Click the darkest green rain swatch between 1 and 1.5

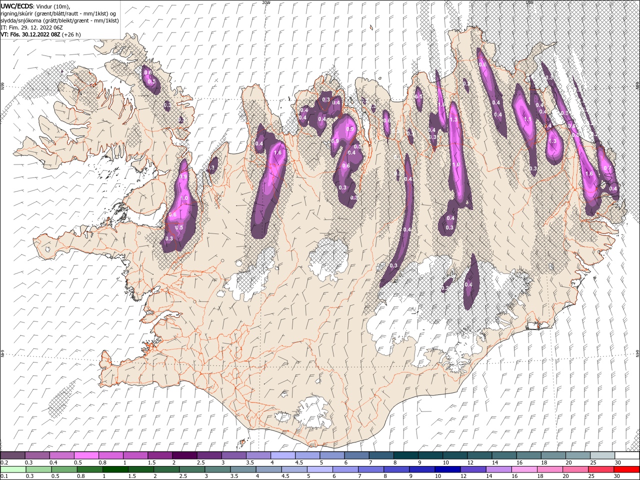(x=115, y=469)
